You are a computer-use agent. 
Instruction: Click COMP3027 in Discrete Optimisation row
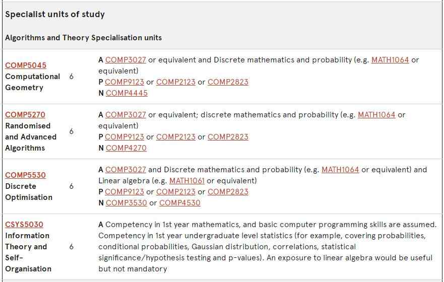pos(125,170)
